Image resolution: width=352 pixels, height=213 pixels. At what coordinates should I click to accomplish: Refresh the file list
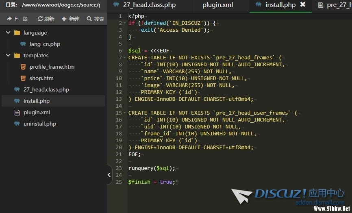[46, 19]
